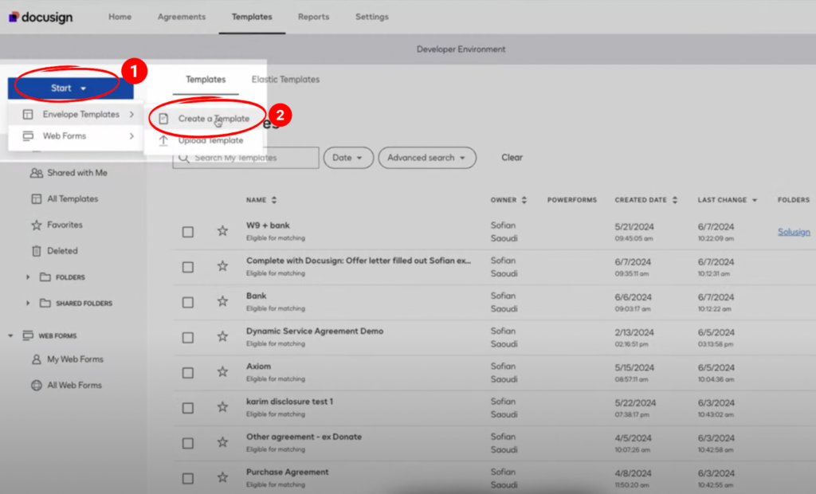816x494 pixels.
Task: Open the W9 + bank template
Action: 268,225
